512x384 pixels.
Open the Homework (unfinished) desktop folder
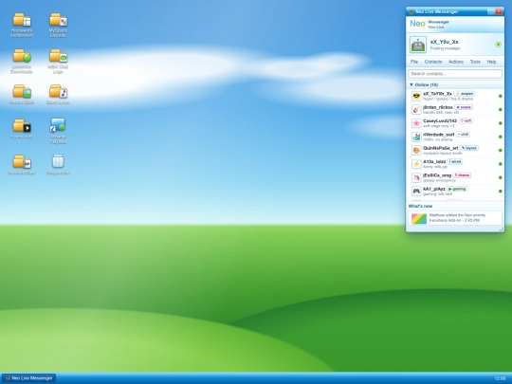pyautogui.click(x=22, y=25)
